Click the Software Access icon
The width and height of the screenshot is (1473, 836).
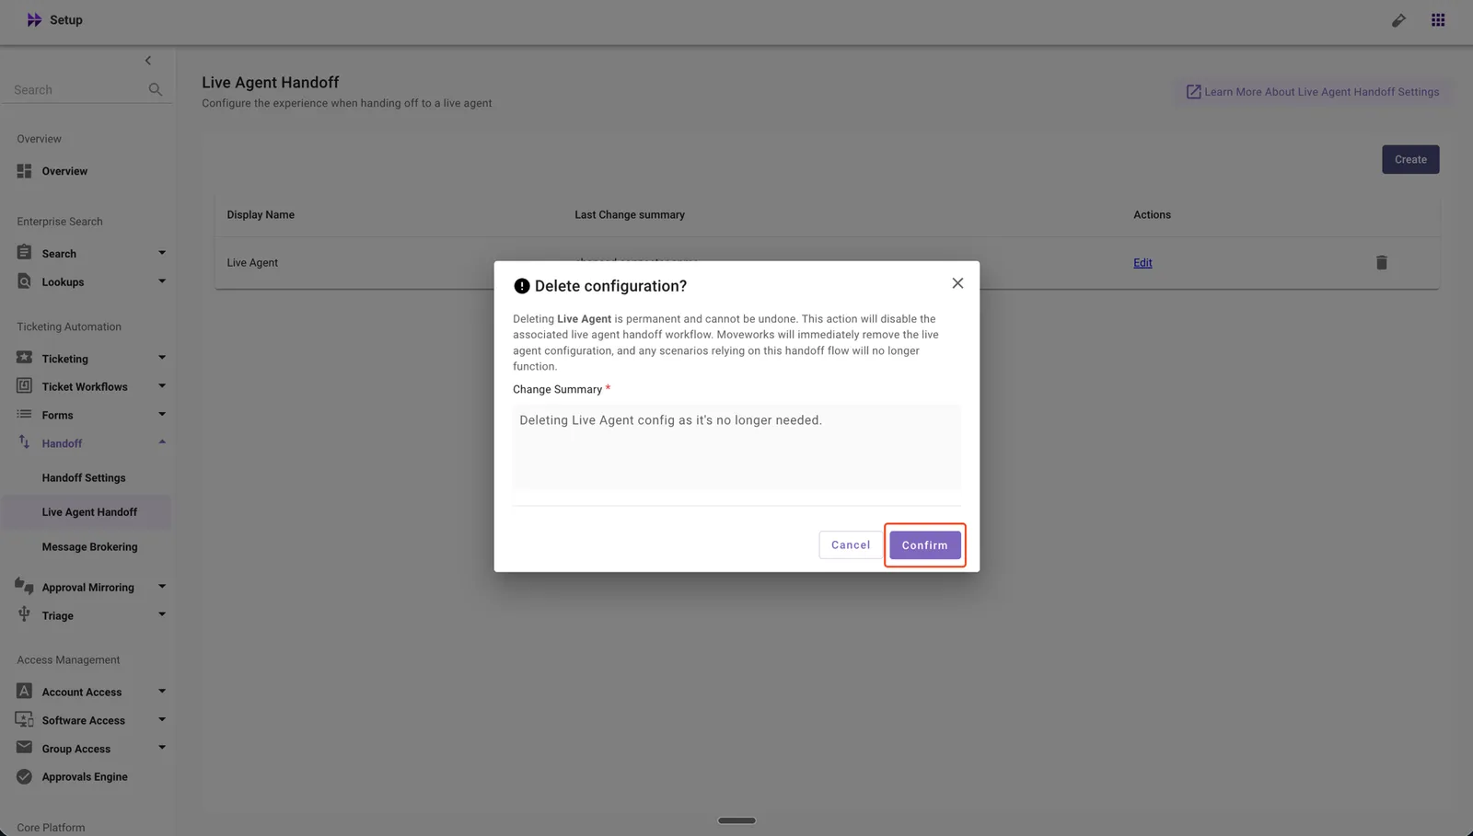(x=24, y=719)
